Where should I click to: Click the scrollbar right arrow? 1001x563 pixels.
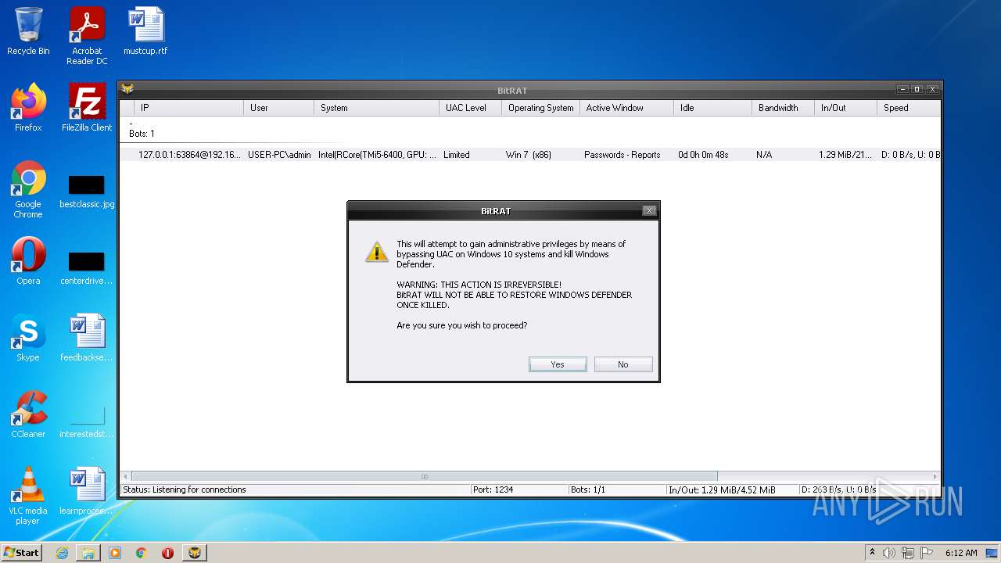935,476
